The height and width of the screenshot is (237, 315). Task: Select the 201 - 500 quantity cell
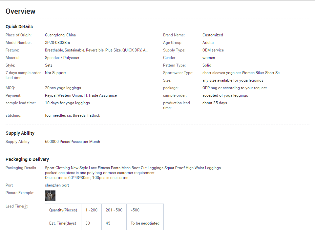(114, 210)
